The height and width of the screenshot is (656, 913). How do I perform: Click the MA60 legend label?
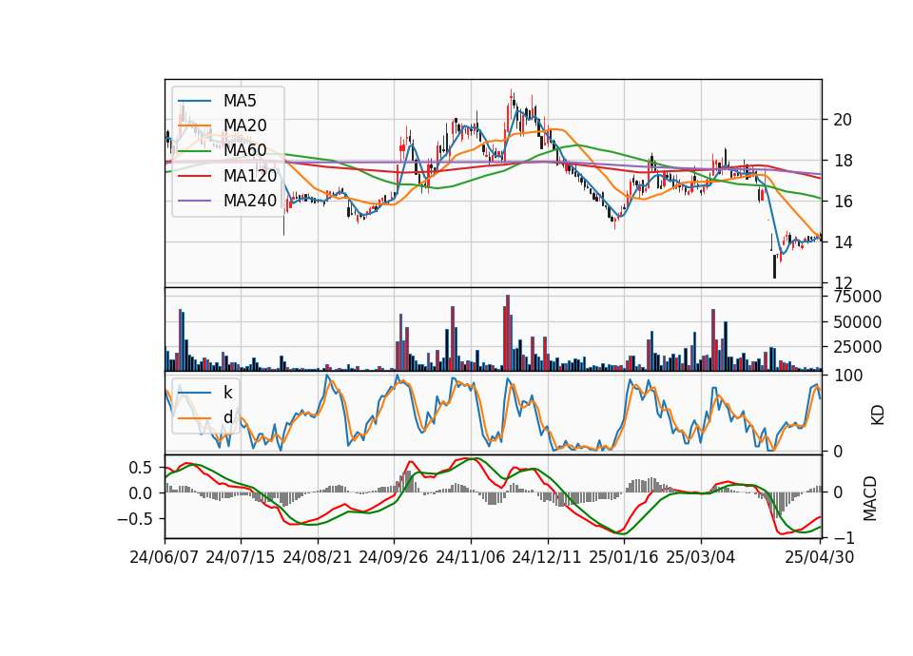tap(244, 150)
